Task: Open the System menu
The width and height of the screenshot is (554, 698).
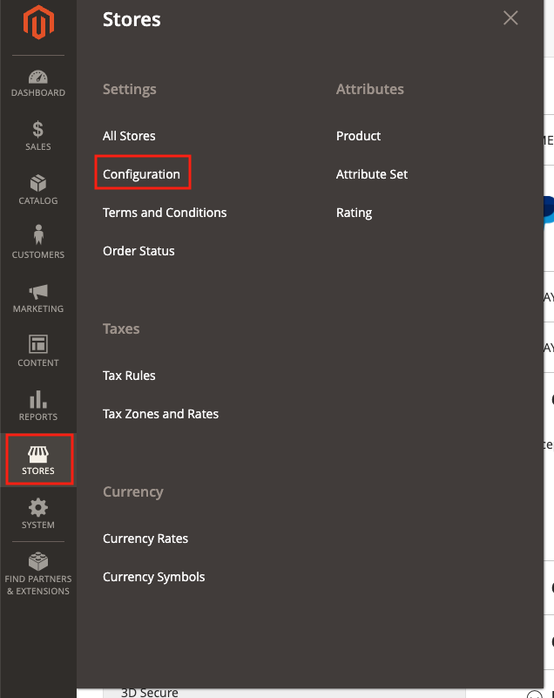Action: coord(38,513)
